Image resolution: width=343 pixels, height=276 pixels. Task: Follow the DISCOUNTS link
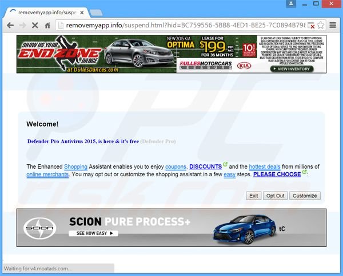205,167
